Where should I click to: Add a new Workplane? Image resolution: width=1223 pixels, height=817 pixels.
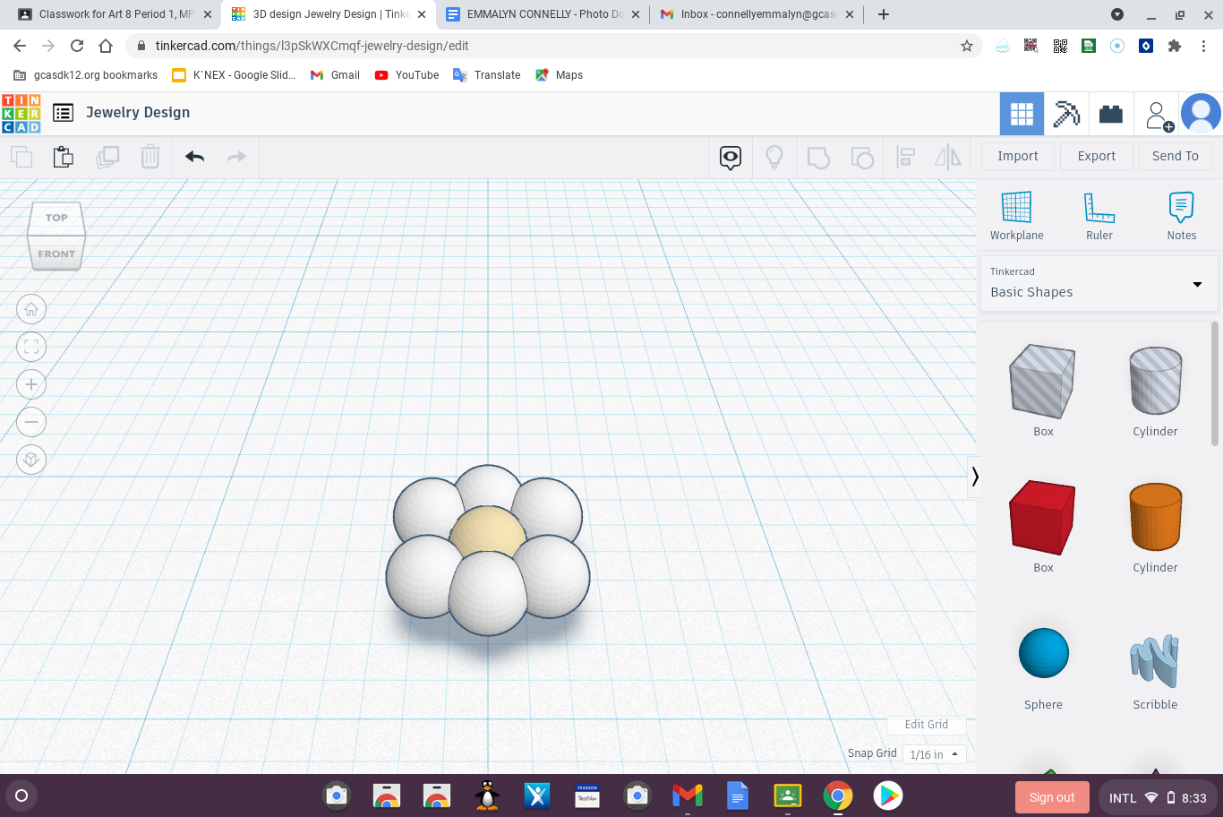click(1016, 215)
